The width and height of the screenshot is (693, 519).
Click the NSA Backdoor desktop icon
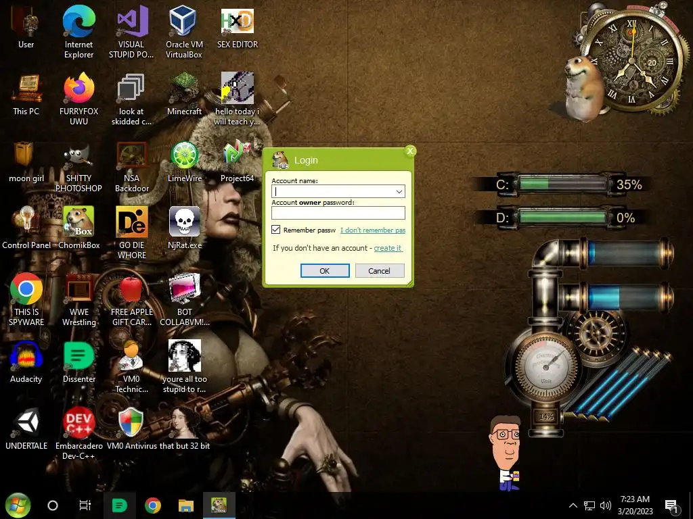[131, 166]
